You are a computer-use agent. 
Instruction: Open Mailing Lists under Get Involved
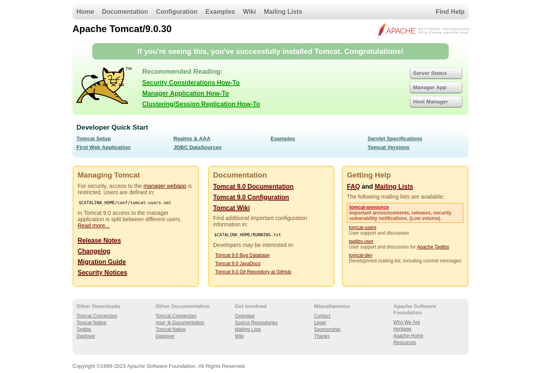click(x=248, y=329)
